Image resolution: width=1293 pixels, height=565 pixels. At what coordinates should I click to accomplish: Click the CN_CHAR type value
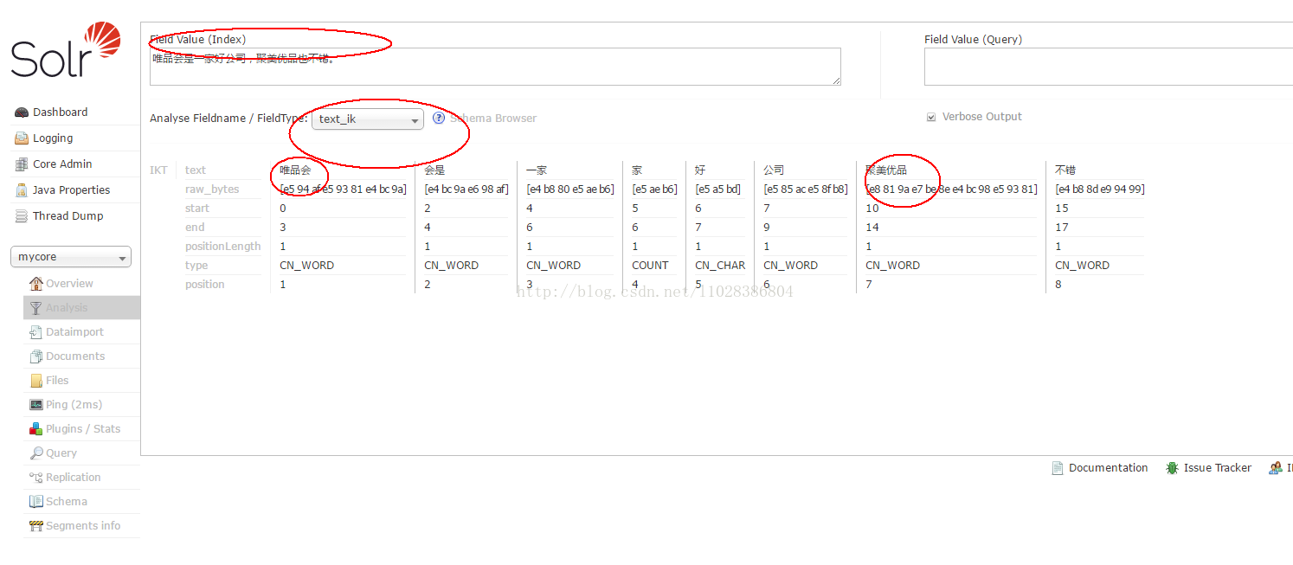click(720, 266)
